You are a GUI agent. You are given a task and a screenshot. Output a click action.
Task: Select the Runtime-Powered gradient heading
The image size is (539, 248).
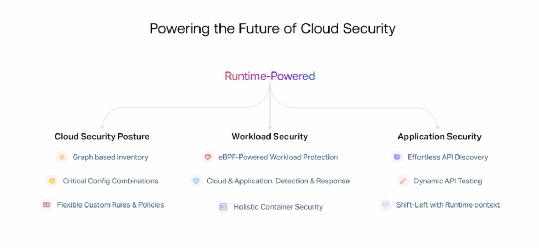coord(270,76)
